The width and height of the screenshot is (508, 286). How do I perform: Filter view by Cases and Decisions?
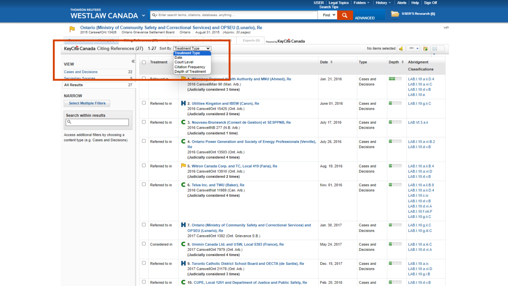pos(81,72)
